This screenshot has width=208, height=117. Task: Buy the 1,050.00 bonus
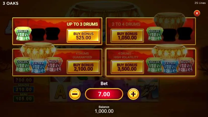[127, 36]
